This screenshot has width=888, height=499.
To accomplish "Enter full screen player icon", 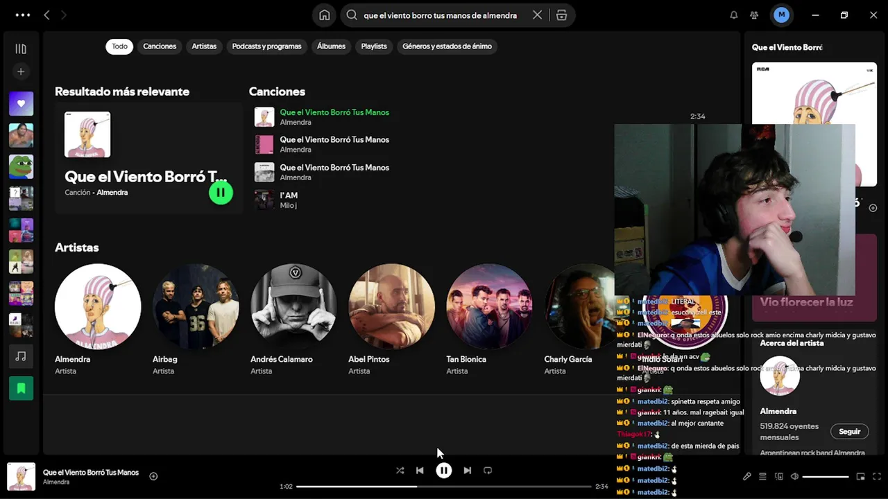I will tap(877, 477).
